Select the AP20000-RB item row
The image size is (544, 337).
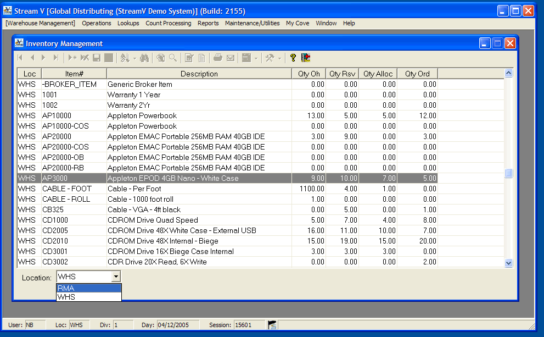(x=227, y=168)
